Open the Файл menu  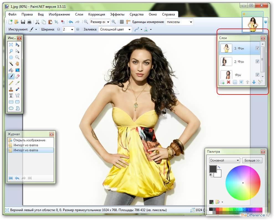(x=12, y=14)
